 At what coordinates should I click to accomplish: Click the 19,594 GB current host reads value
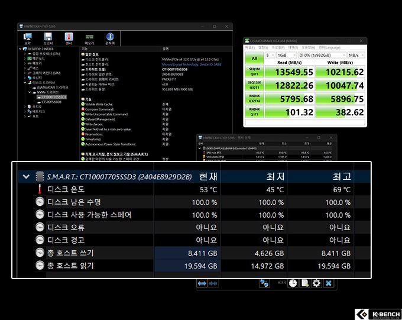201,266
